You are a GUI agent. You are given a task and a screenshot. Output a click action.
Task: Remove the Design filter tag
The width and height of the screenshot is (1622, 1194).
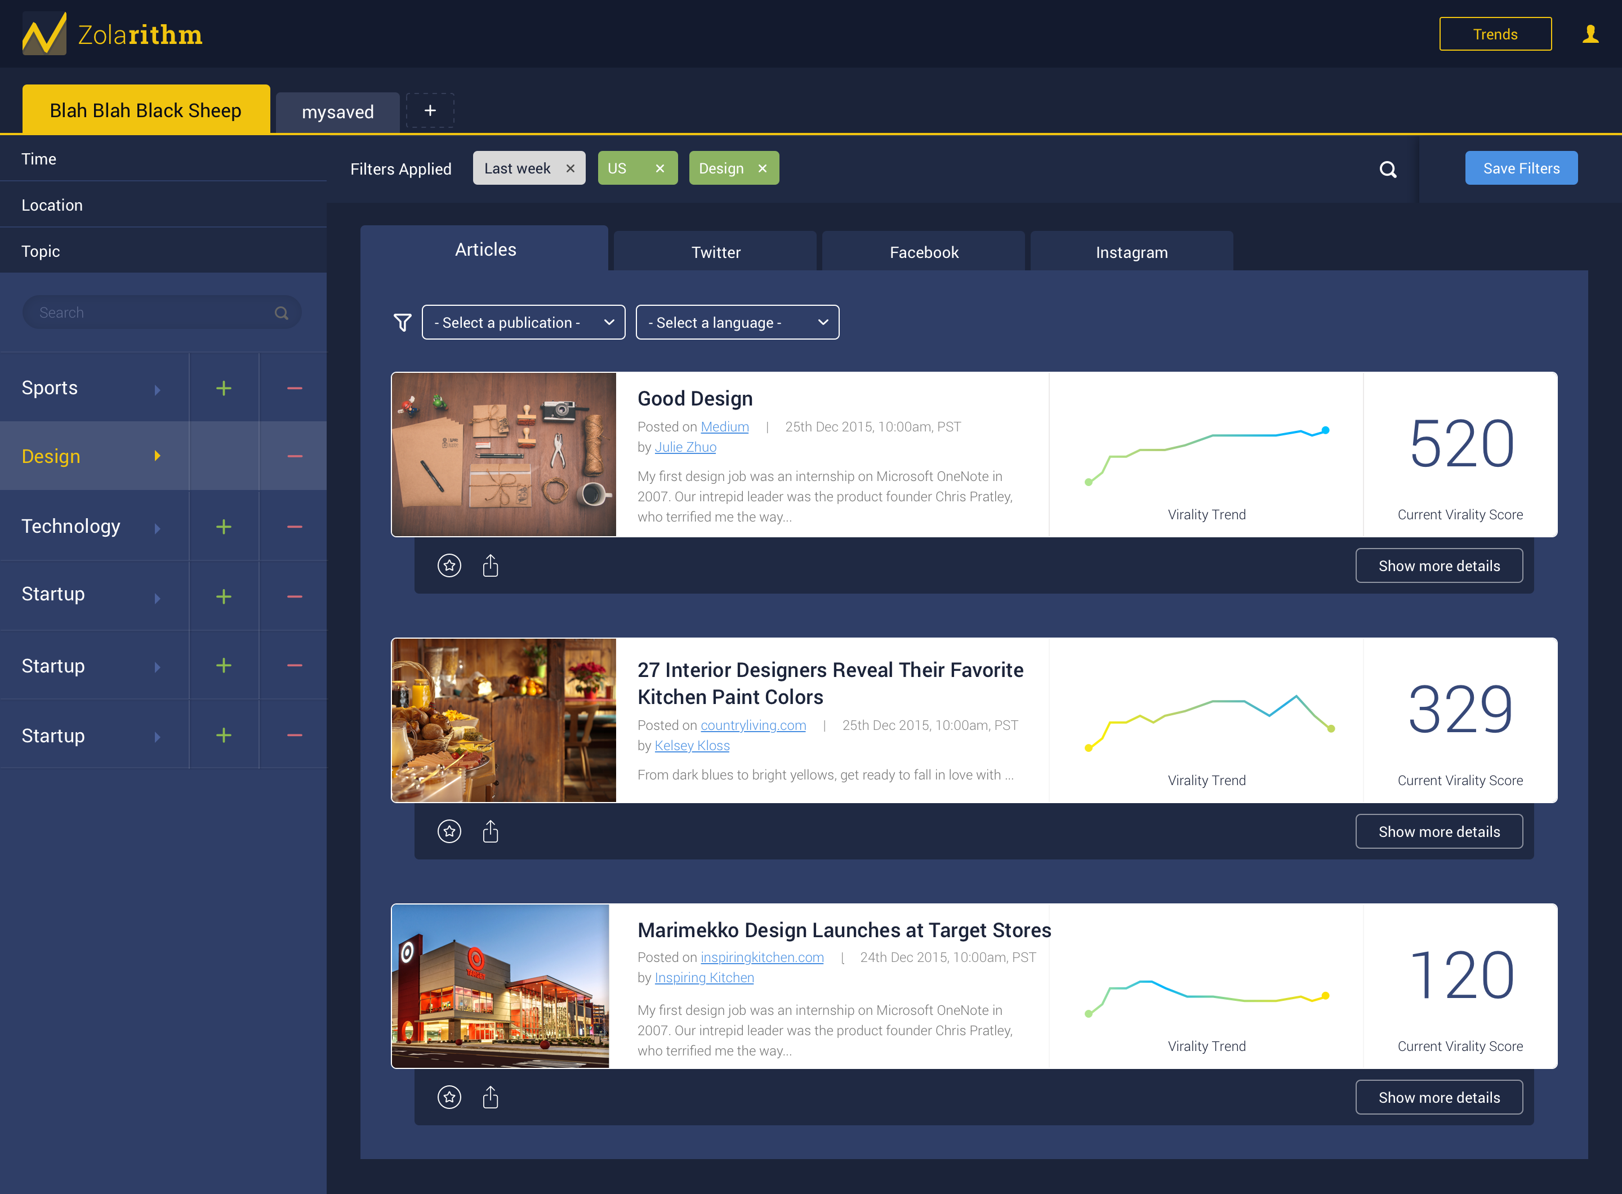pyautogui.click(x=762, y=168)
